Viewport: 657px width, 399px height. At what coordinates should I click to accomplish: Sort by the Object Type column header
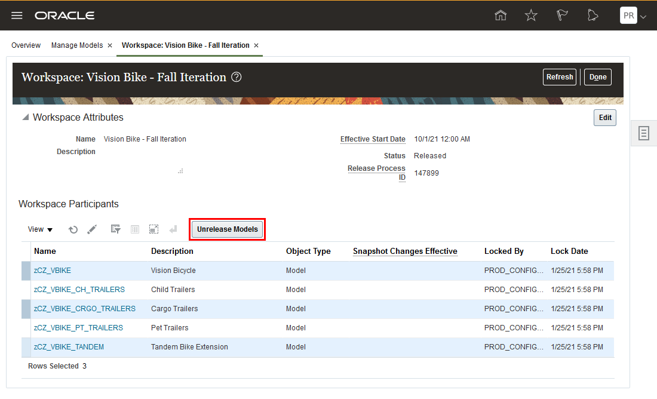click(x=308, y=251)
